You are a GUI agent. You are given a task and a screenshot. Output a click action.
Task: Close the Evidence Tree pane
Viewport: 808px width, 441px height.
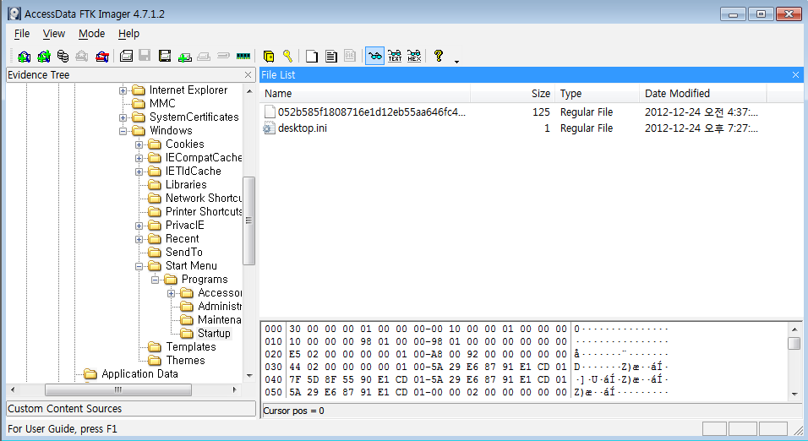pos(248,74)
